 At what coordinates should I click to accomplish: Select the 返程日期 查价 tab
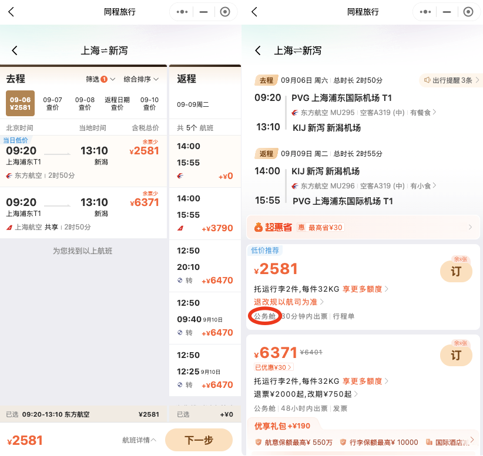pyautogui.click(x=117, y=103)
